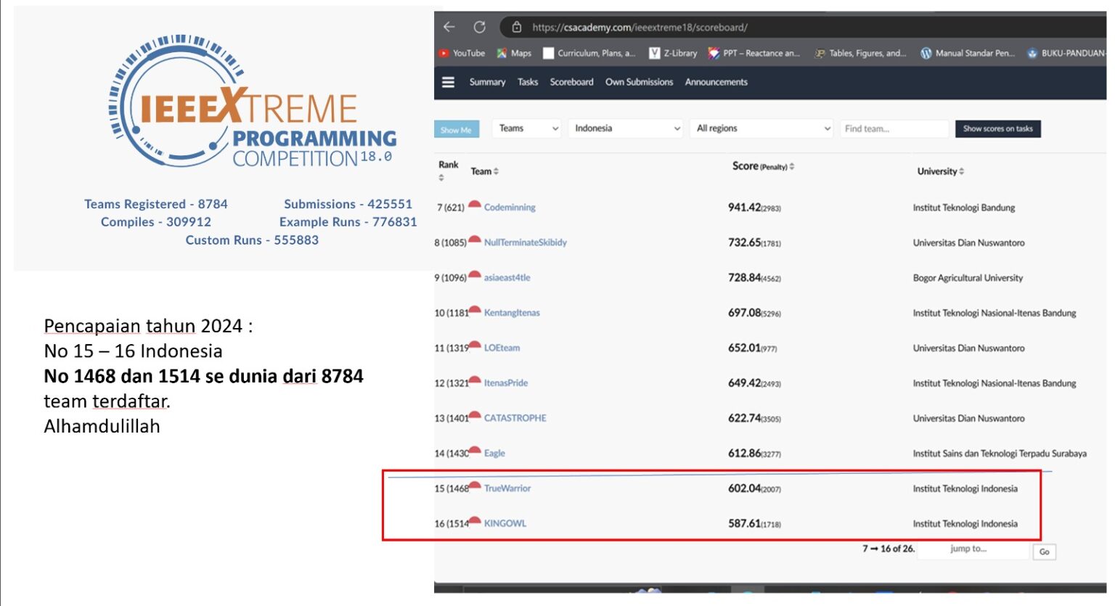The width and height of the screenshot is (1115, 606).
Task: Click the Find team search field
Action: [894, 128]
